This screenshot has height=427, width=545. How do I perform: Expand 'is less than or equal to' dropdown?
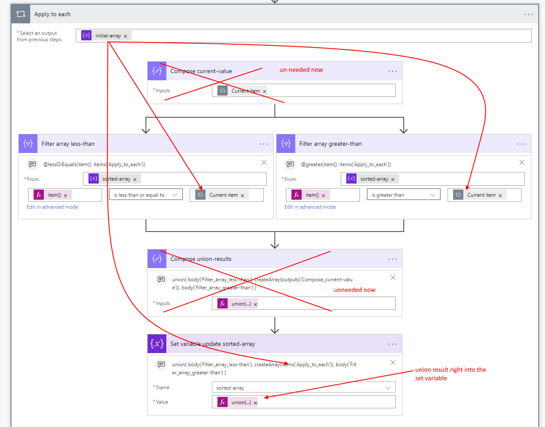174,195
